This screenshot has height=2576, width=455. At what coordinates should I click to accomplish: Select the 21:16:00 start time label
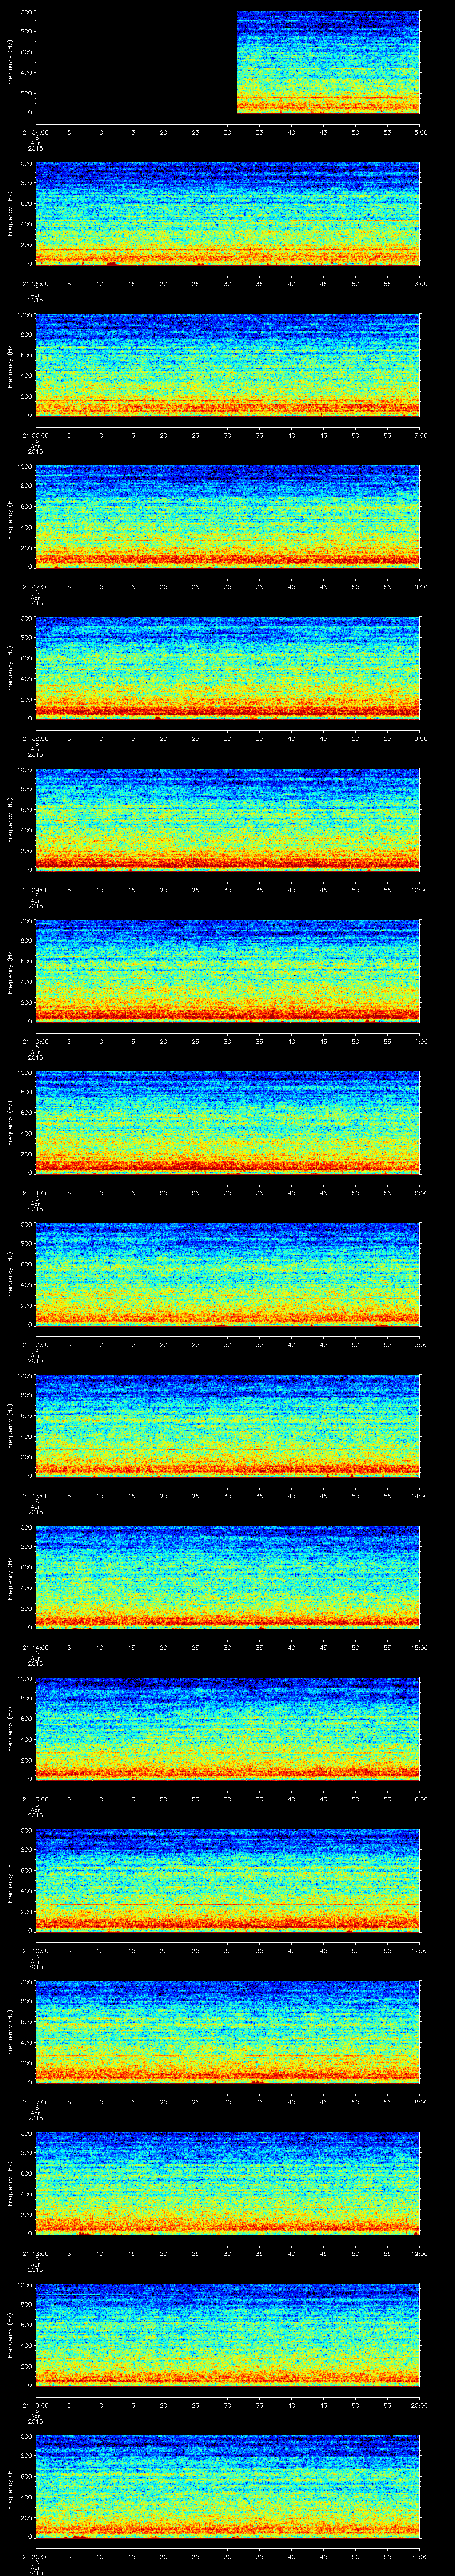35,1950
